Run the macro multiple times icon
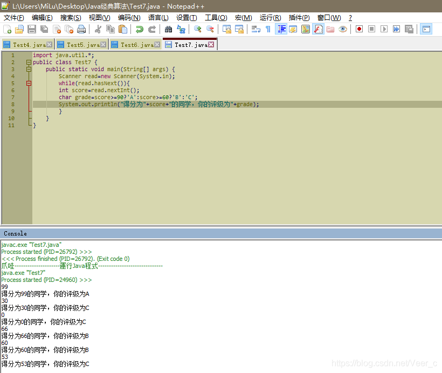Viewport: 442px width, 373px height. click(396, 29)
